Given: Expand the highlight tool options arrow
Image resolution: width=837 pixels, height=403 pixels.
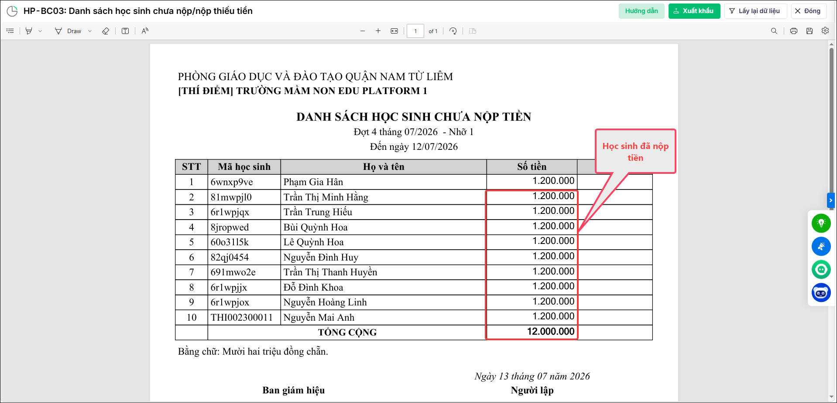Looking at the screenshot, I should pos(40,31).
